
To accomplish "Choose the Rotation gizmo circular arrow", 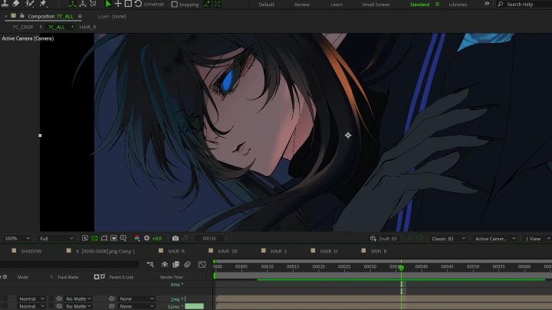I will click(x=138, y=4).
